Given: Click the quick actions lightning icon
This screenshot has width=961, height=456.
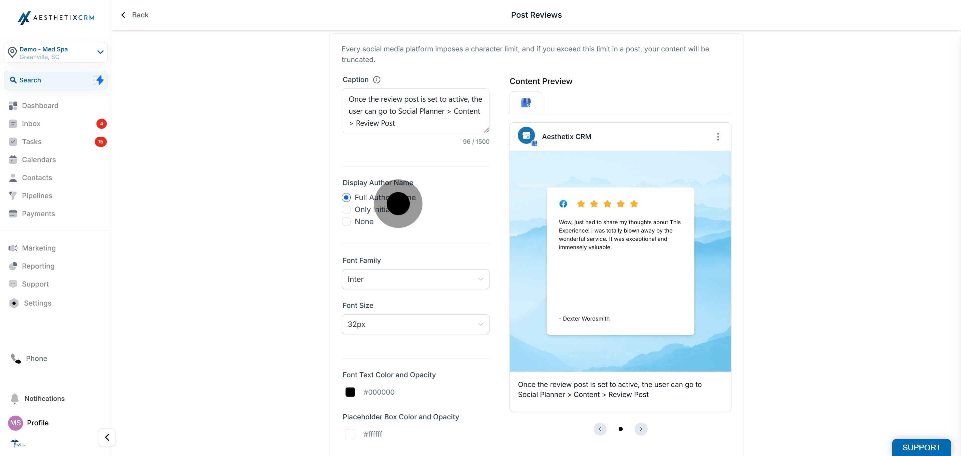Looking at the screenshot, I should [x=98, y=80].
